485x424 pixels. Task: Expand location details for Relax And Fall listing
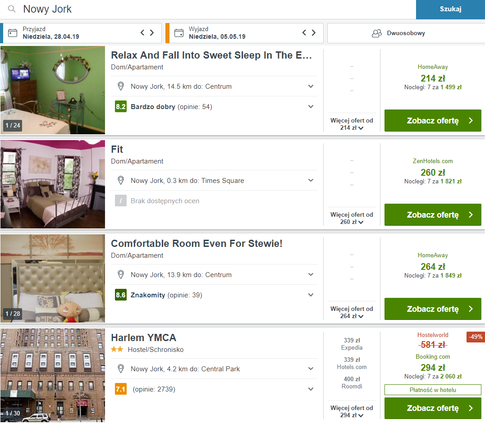[x=214, y=86]
